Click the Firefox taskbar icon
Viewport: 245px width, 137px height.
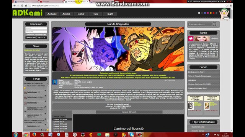34,135
